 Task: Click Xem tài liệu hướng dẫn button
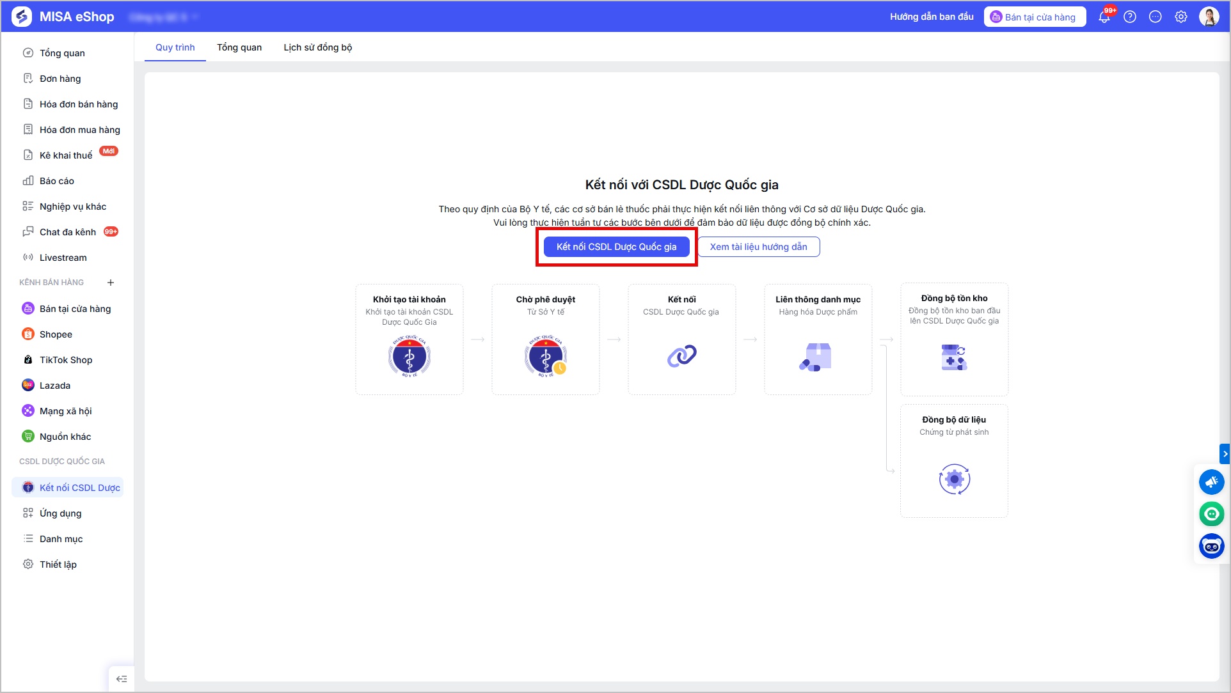758,247
